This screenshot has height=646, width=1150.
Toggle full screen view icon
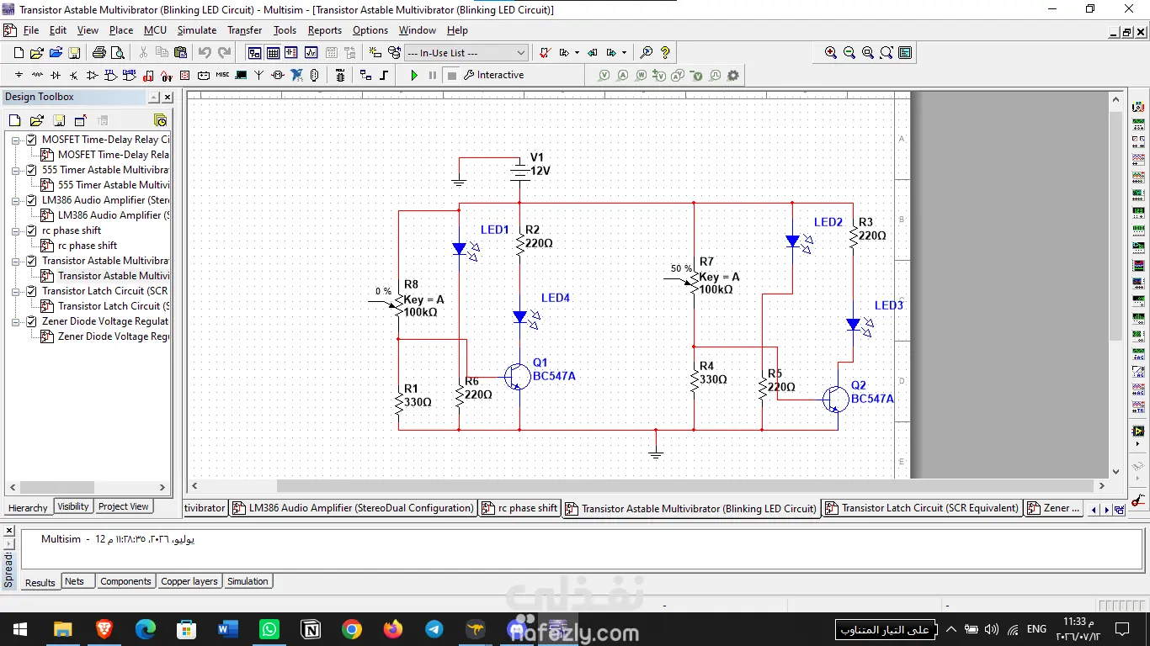coord(905,52)
